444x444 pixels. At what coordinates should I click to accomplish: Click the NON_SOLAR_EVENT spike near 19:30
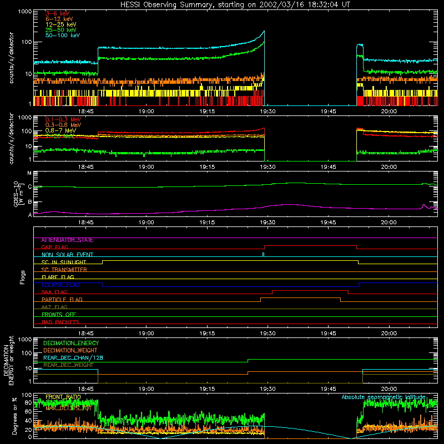click(x=263, y=255)
